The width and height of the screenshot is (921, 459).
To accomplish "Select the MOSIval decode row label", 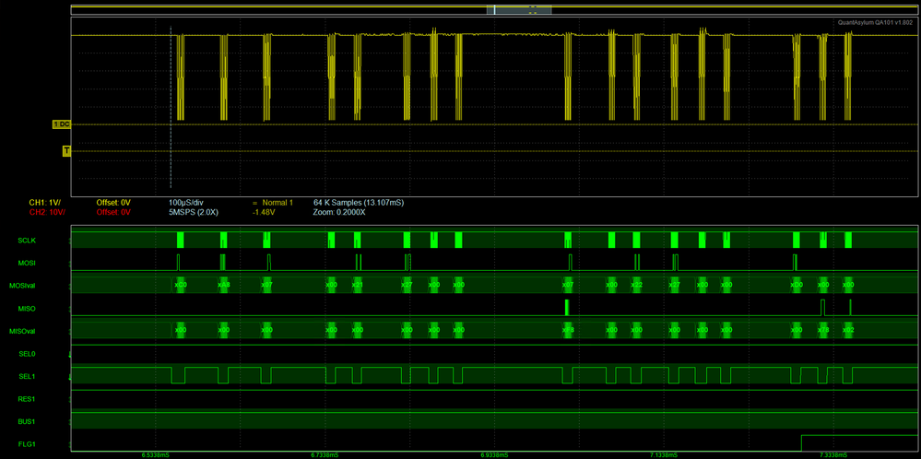I will (x=24, y=285).
